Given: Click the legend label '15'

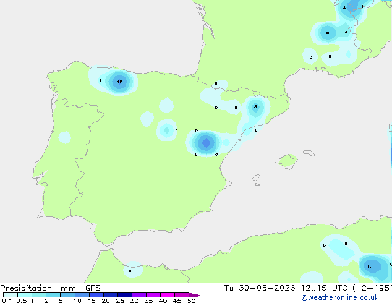Looking at the screenshot, I should click(92, 301).
